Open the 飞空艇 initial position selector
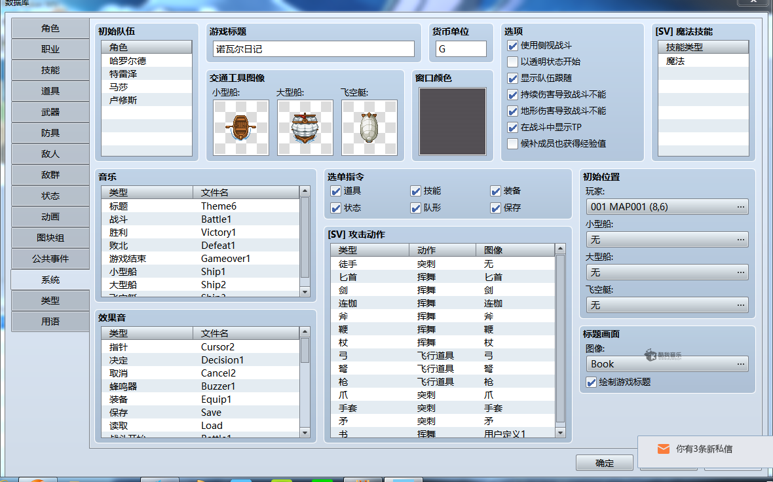The height and width of the screenshot is (482, 773). 667,305
